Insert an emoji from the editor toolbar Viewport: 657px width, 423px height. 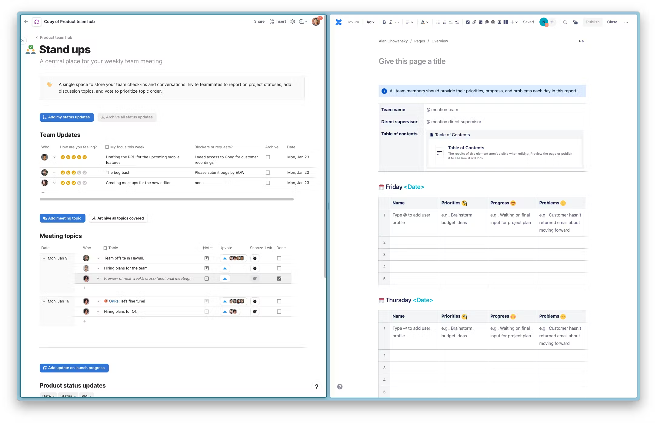(493, 22)
